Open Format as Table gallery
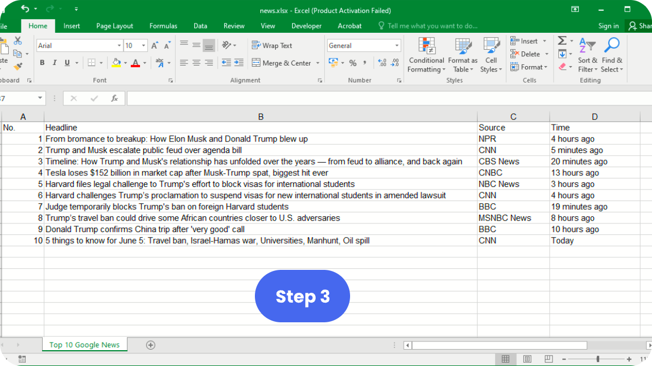The width and height of the screenshot is (652, 366). [463, 55]
